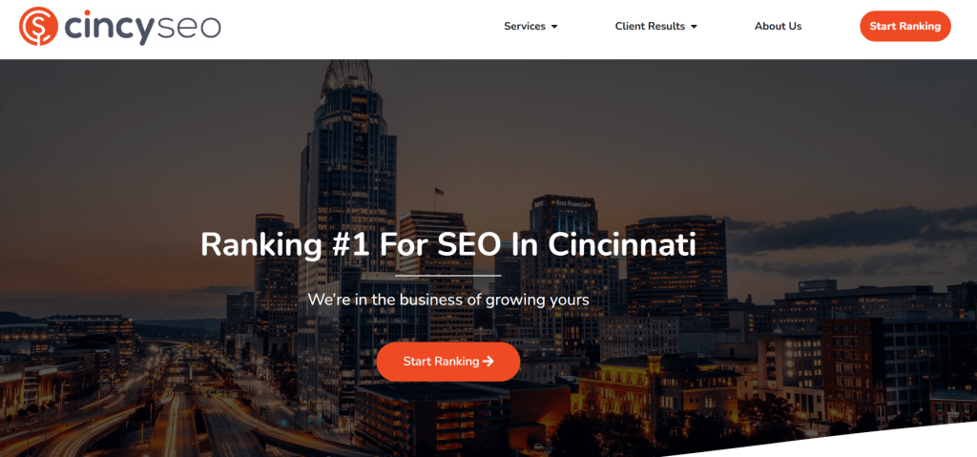Click the highway light trails in photo
Viewport: 977px width, 457px height.
[162, 405]
